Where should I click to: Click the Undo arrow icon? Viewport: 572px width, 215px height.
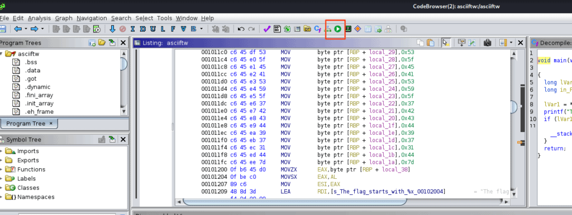pyautogui.click(x=241, y=29)
